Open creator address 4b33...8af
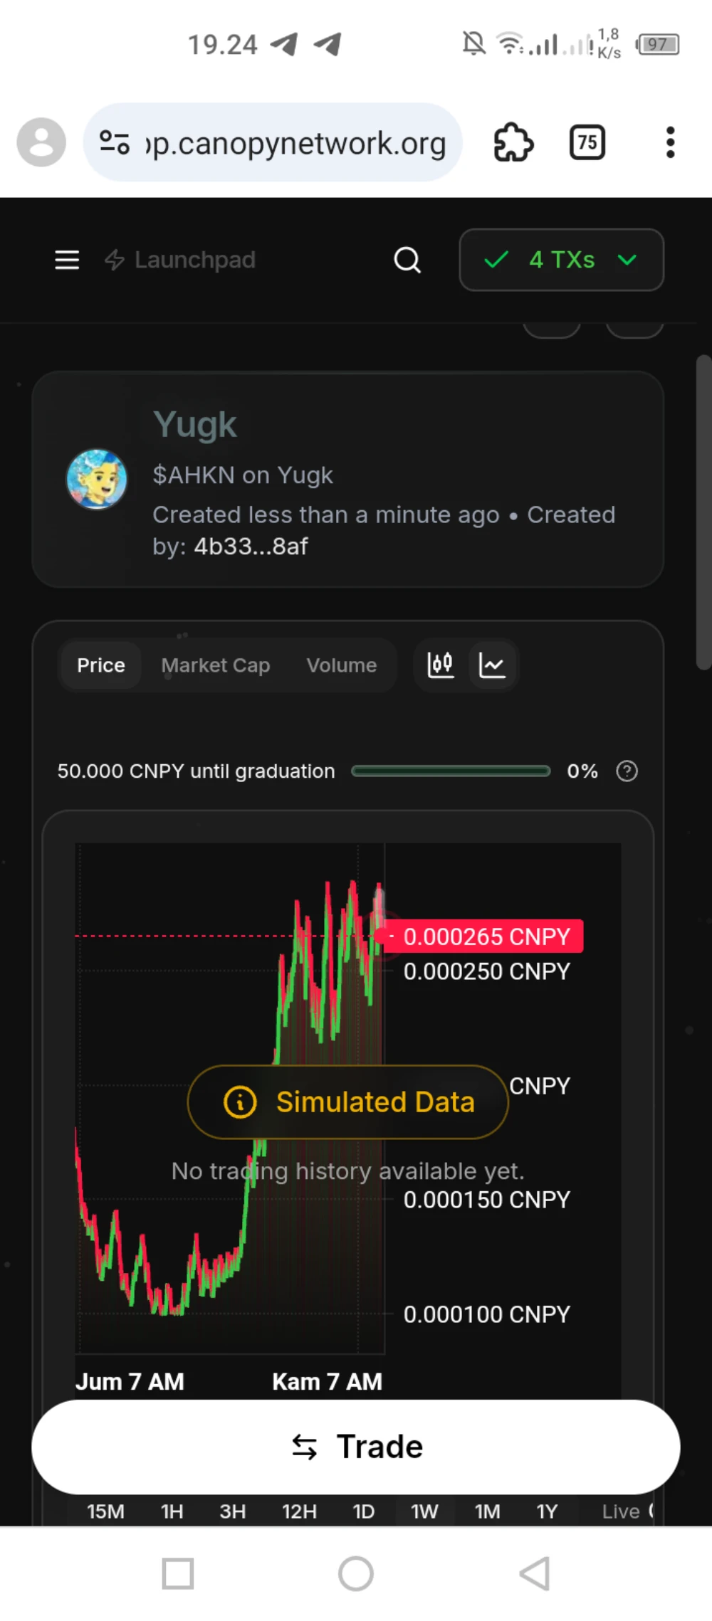Viewport: 712px width, 1621px height. (x=251, y=547)
